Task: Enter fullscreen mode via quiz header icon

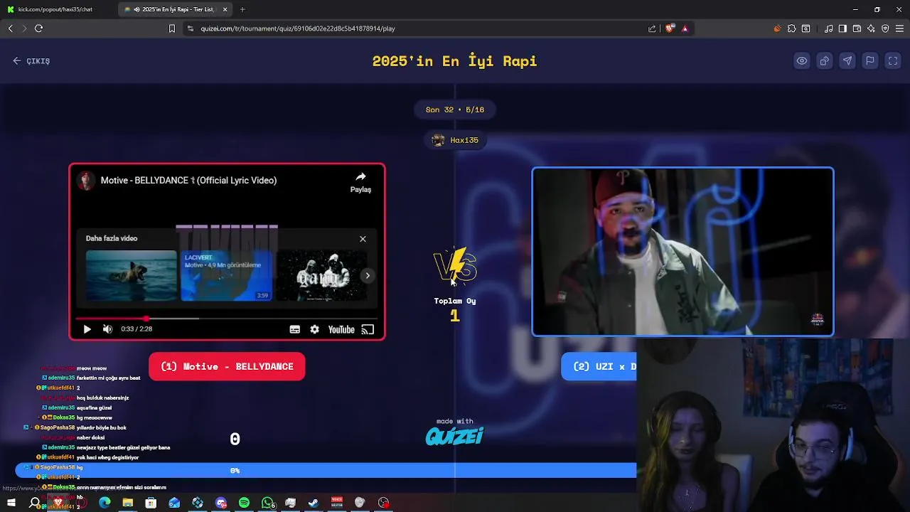Action: [x=893, y=61]
